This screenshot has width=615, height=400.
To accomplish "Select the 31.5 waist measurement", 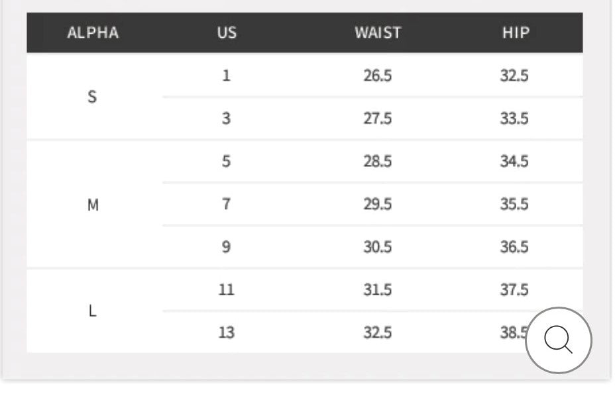I will click(x=378, y=289).
